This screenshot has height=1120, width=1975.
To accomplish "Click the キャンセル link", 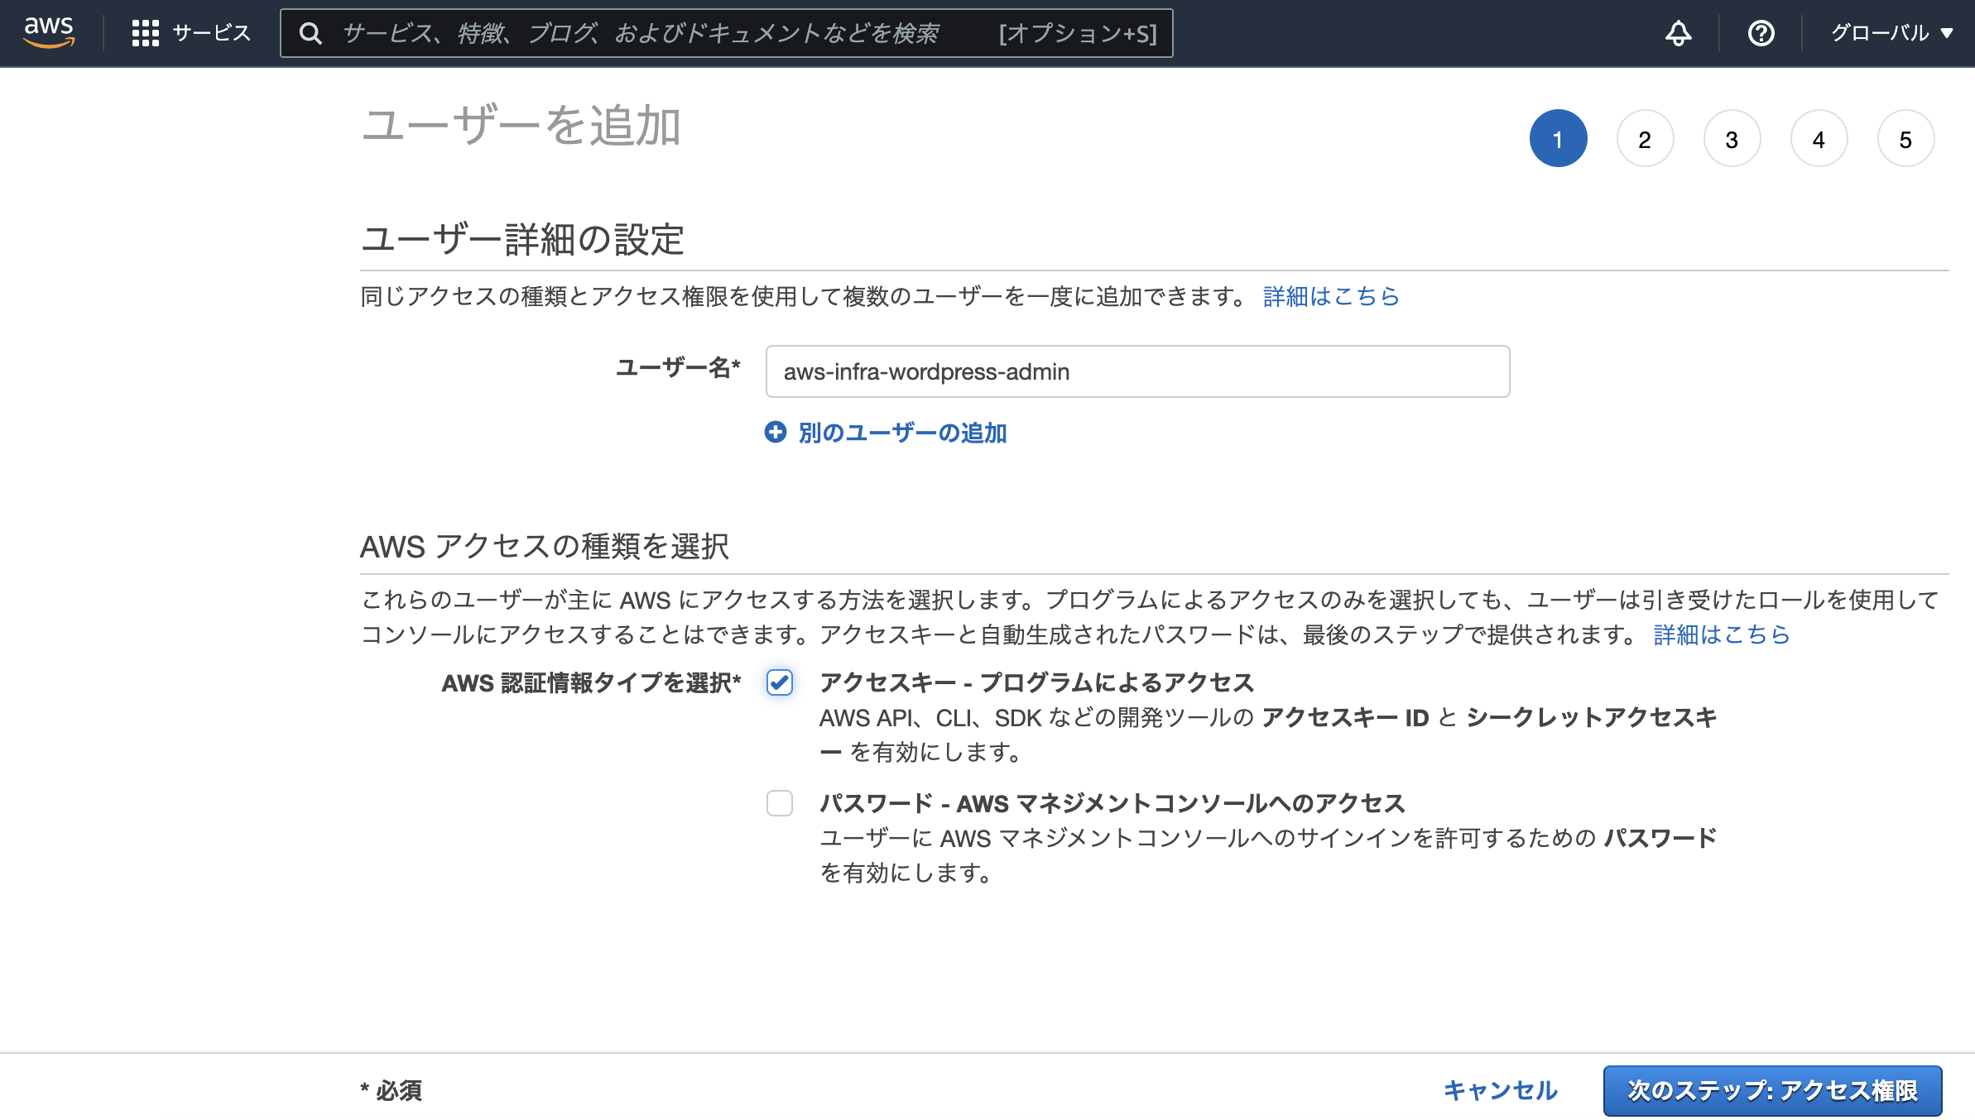I will 1499,1089.
